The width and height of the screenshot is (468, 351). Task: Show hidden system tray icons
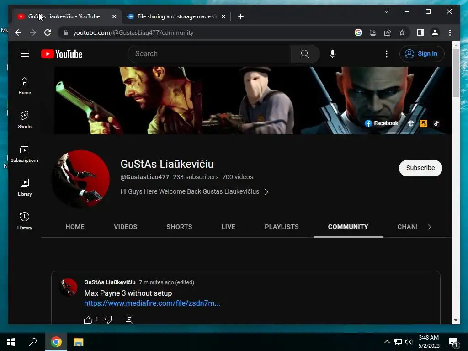click(387, 342)
